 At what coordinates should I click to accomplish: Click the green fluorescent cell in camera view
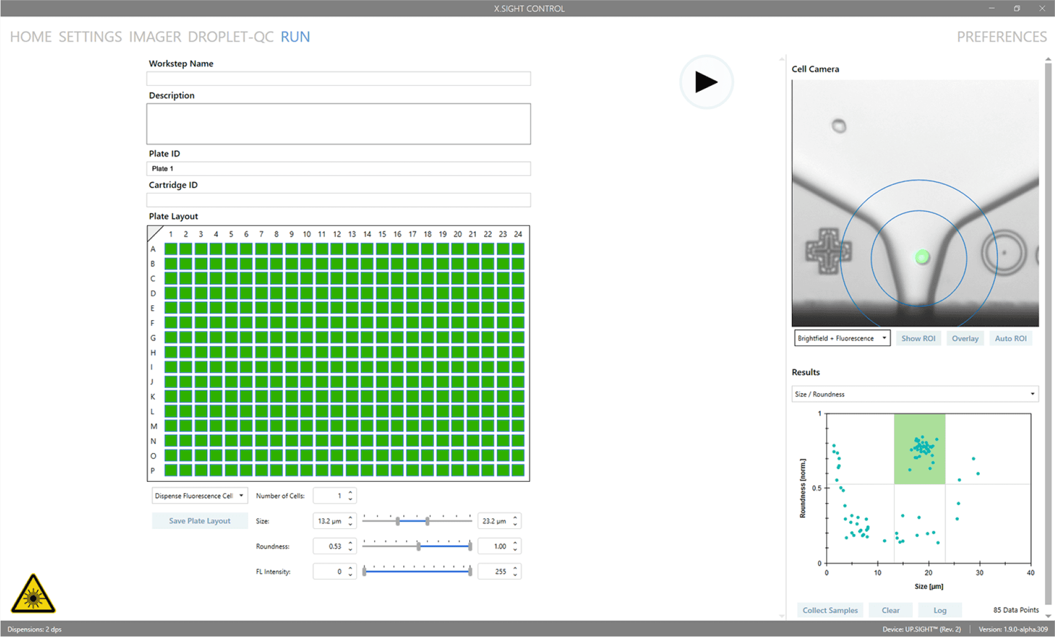click(922, 257)
